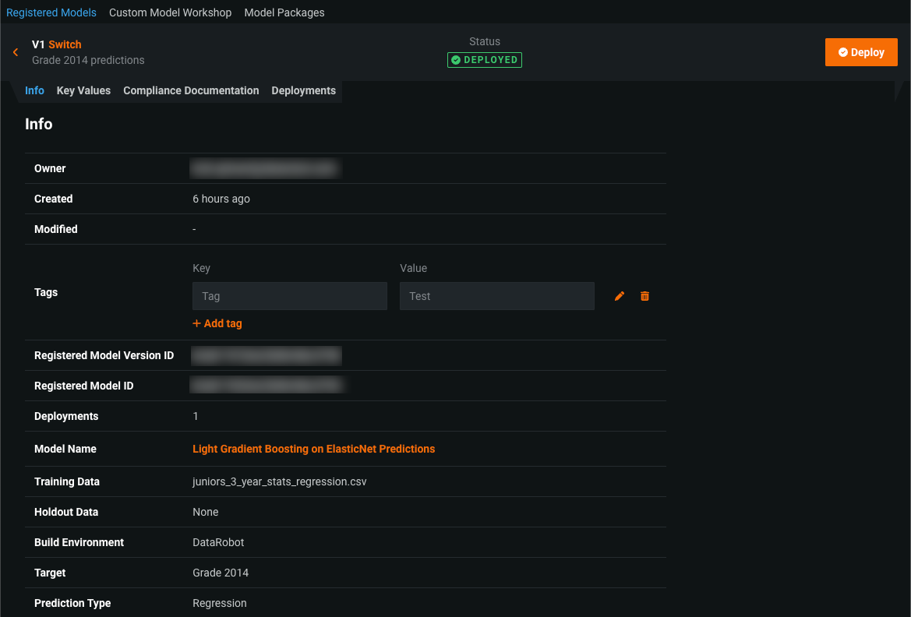Click the training data filename
The height and width of the screenshot is (617, 911).
coord(279,481)
